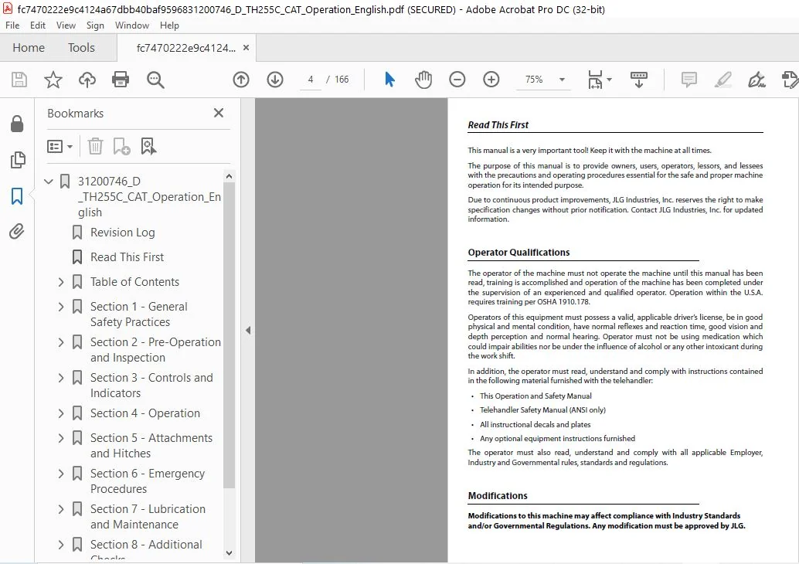Open the File menu
This screenshot has width=799, height=564.
12,25
